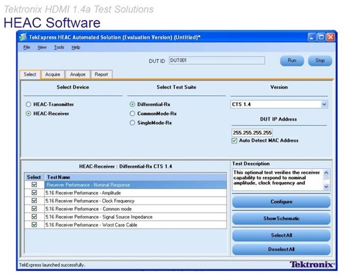Viewport: 344px width, 276px height.
Task: Uncheck the Receiver Performance - Amplitude test
Action: (34, 193)
